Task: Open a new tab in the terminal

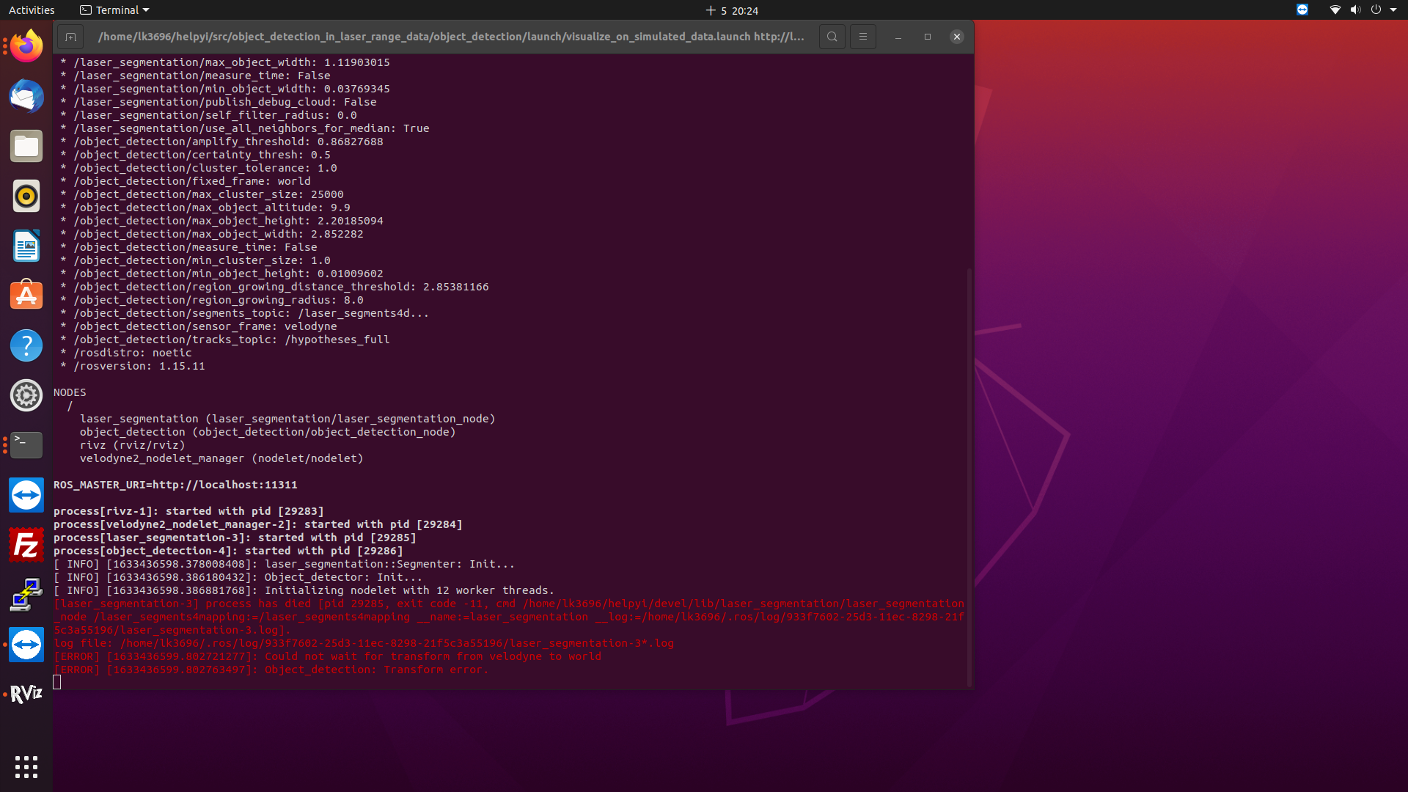Action: click(70, 37)
